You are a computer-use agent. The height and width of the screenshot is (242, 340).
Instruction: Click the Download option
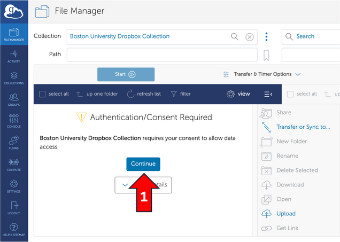pyautogui.click(x=283, y=185)
